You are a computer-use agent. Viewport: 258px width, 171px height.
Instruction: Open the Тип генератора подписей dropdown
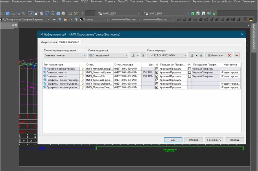click(x=64, y=55)
